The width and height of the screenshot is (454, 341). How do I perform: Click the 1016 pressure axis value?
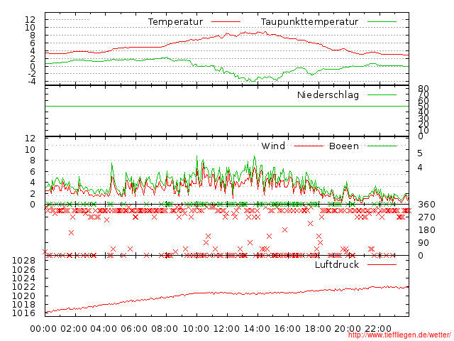23,313
